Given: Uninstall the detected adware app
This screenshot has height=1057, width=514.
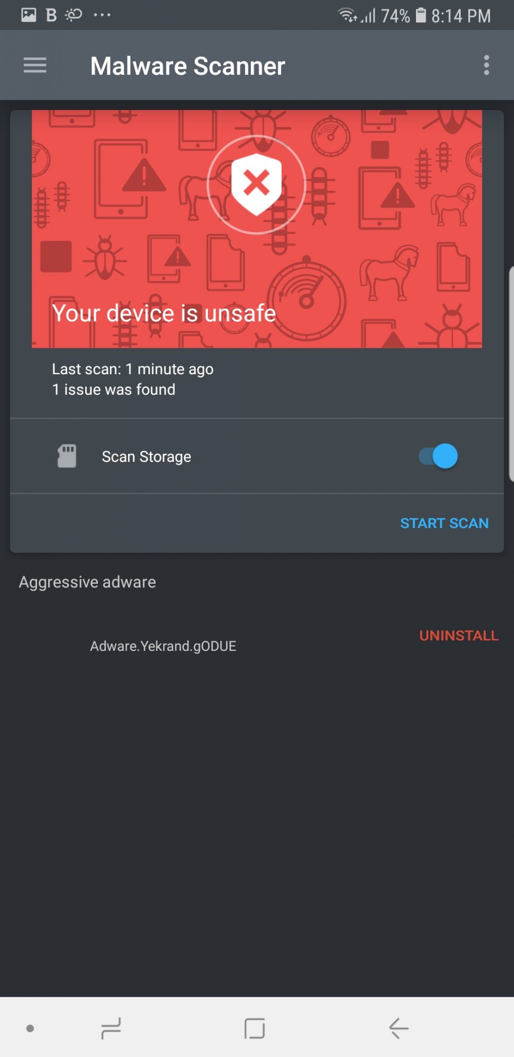Looking at the screenshot, I should point(459,635).
